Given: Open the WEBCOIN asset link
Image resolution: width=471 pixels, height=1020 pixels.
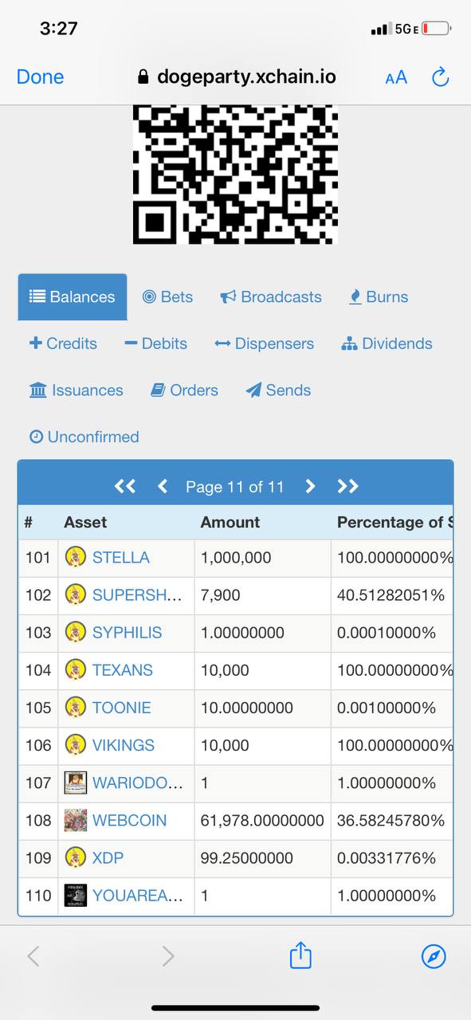Looking at the screenshot, I should tap(130, 820).
